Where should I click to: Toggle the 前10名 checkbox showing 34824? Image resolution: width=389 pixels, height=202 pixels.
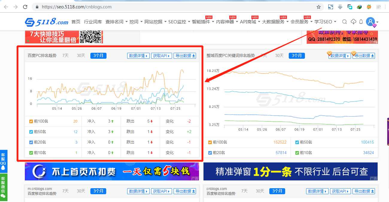297,153
